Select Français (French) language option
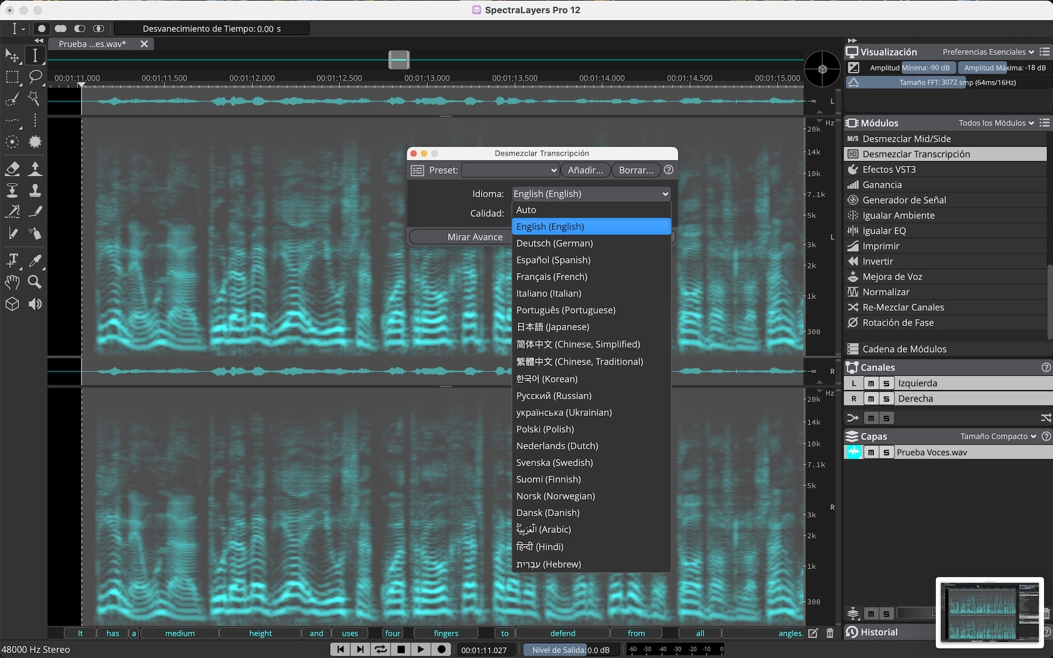The height and width of the screenshot is (658, 1053). [x=551, y=277]
